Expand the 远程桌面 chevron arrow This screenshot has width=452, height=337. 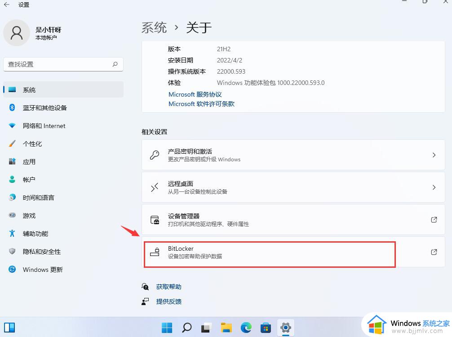pos(434,187)
